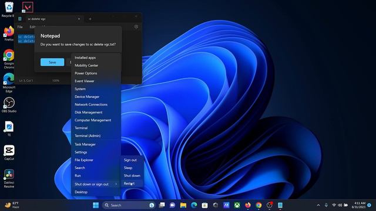Image resolution: width=376 pixels, height=211 pixels.
Task: Open the Wi-Fi network tray icon
Action: tap(334, 205)
